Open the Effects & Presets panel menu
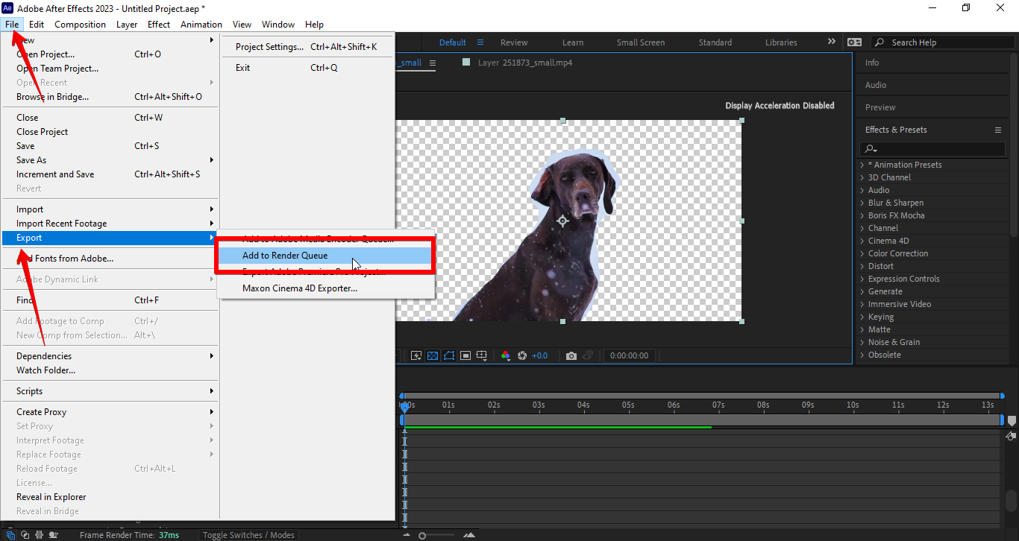 (998, 130)
